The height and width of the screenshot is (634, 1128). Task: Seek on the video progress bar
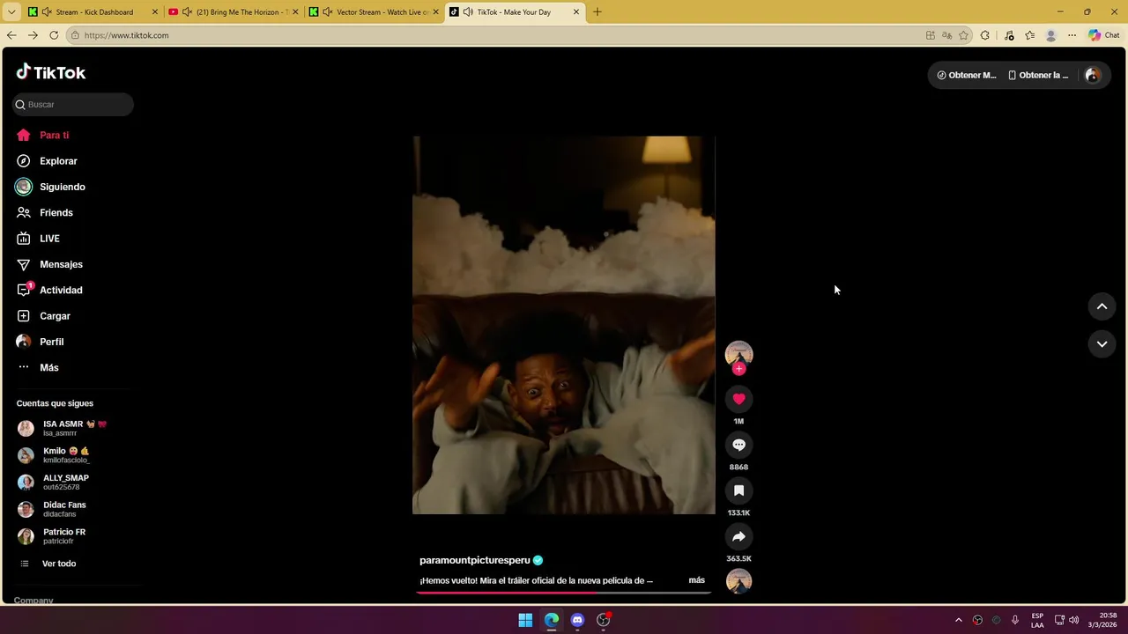coord(564,593)
